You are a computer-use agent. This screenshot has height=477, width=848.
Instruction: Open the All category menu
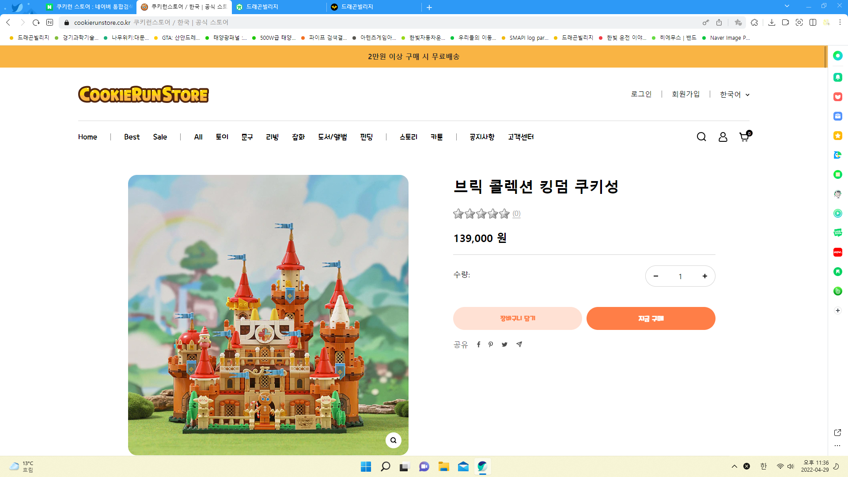click(198, 137)
